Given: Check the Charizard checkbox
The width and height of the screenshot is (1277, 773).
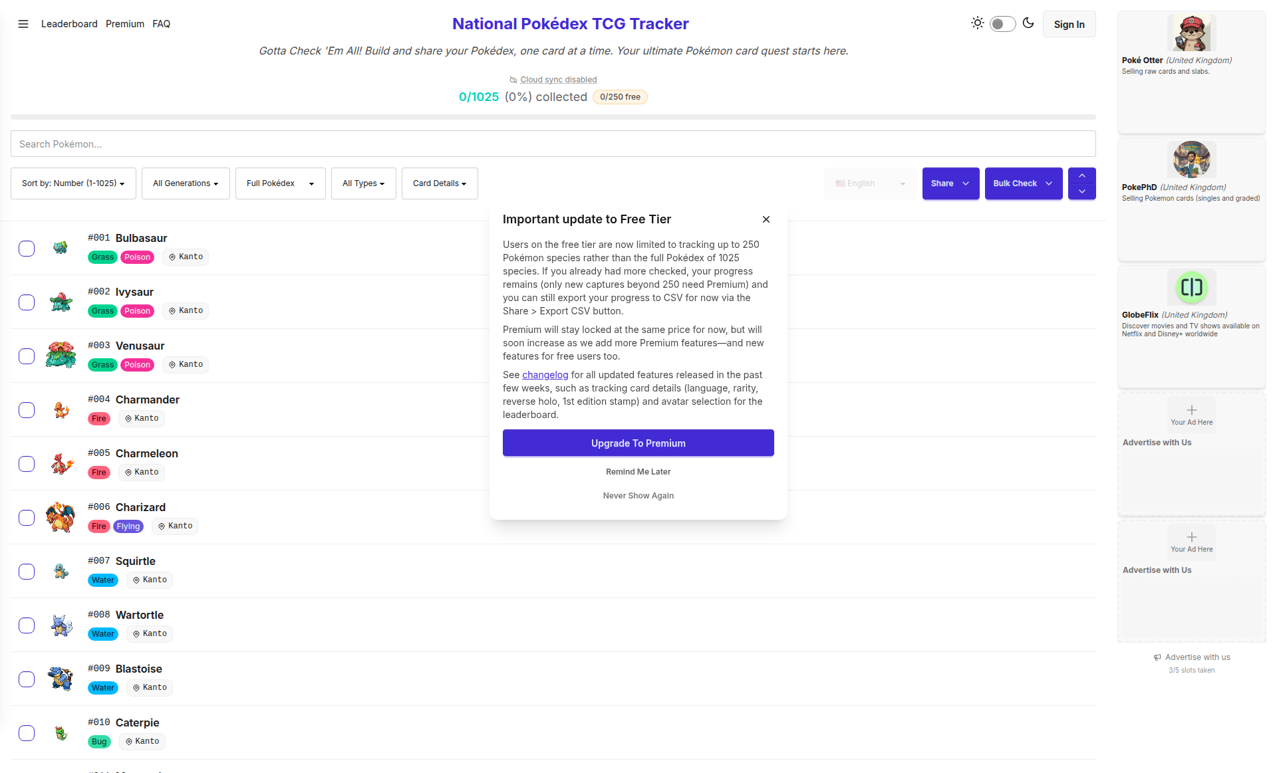Looking at the screenshot, I should pos(27,518).
